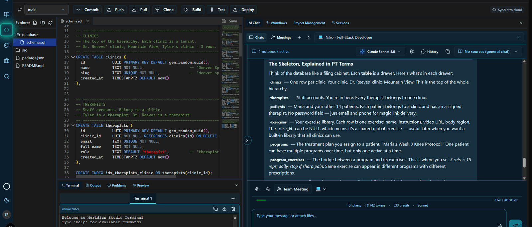Close the schema.sql editor tab

87,21
